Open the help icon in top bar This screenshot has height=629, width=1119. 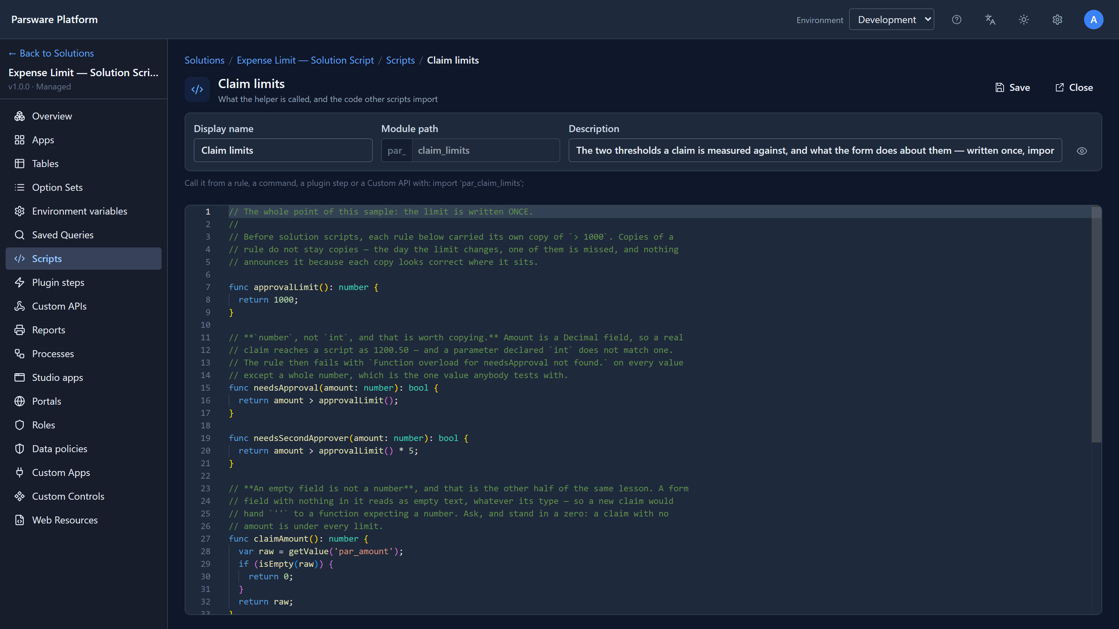(x=956, y=20)
